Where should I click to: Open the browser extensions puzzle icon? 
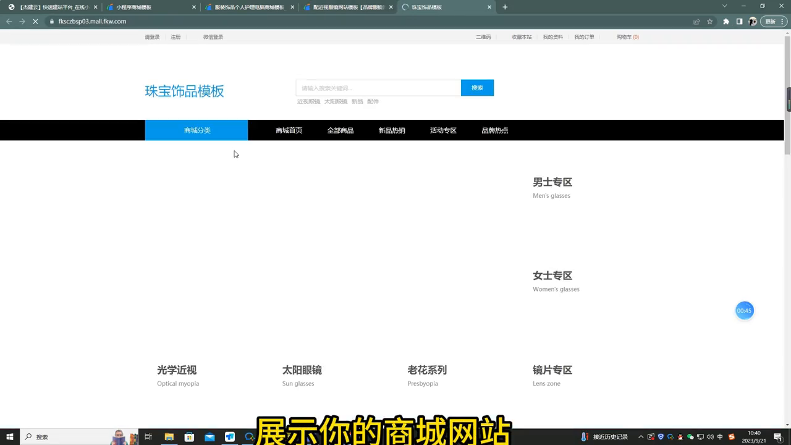click(726, 22)
